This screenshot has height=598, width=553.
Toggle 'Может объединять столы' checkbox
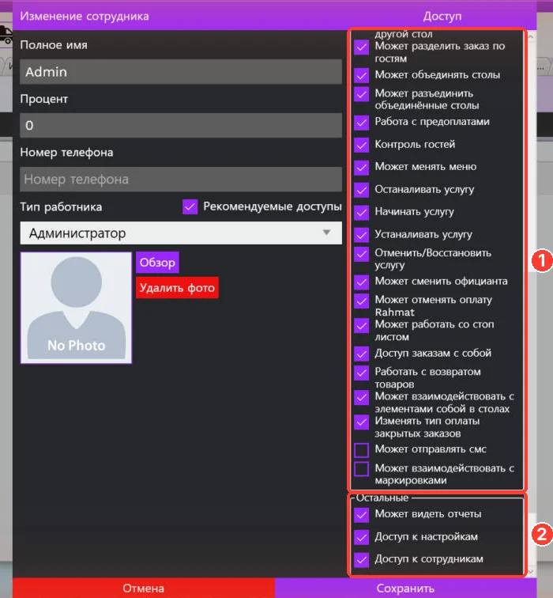point(361,75)
